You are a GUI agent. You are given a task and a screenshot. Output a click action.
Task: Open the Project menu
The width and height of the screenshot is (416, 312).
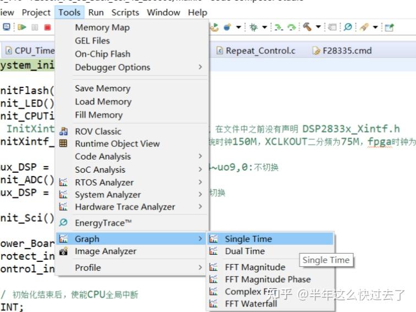pos(36,13)
